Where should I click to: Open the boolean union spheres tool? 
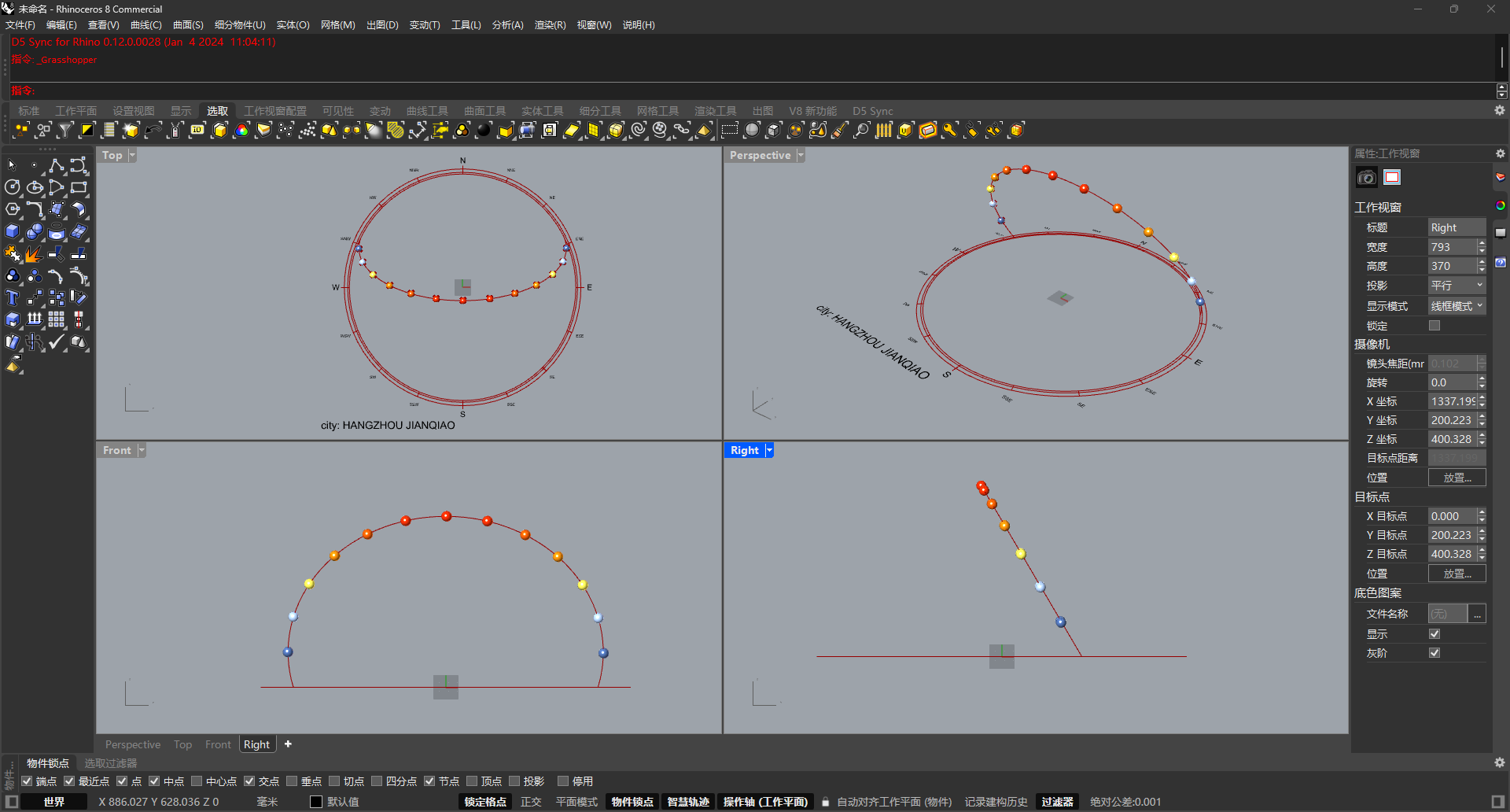35,231
